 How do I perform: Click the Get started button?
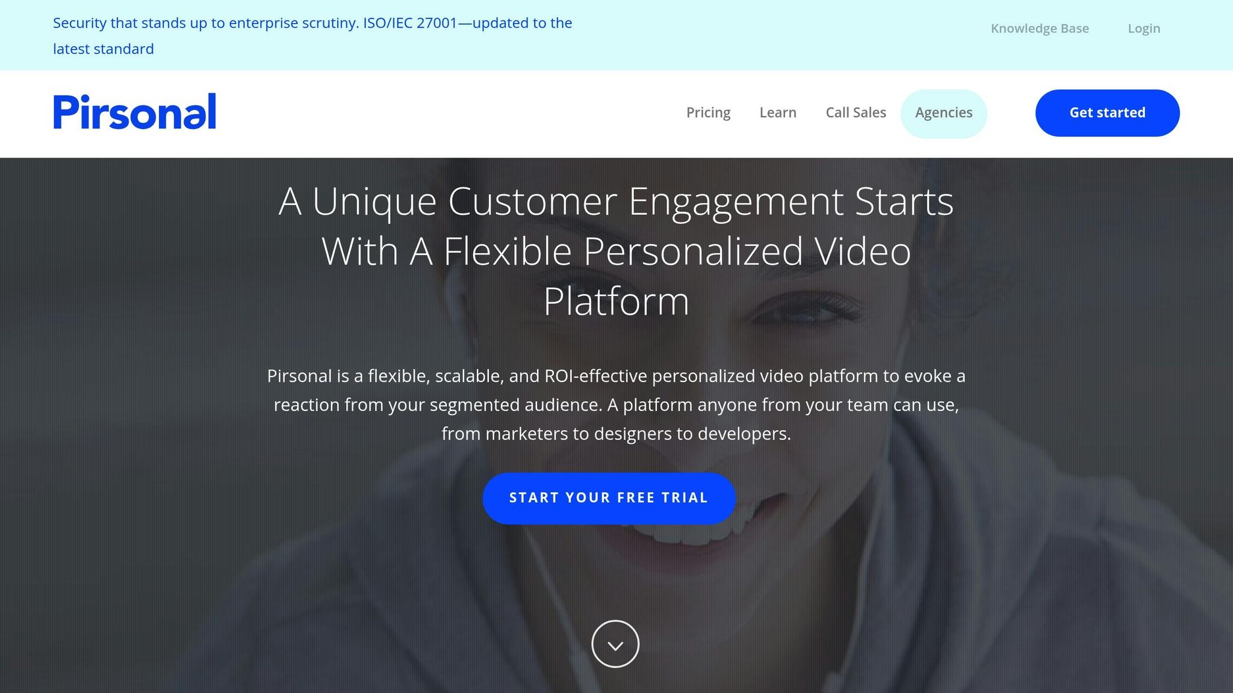click(x=1107, y=113)
